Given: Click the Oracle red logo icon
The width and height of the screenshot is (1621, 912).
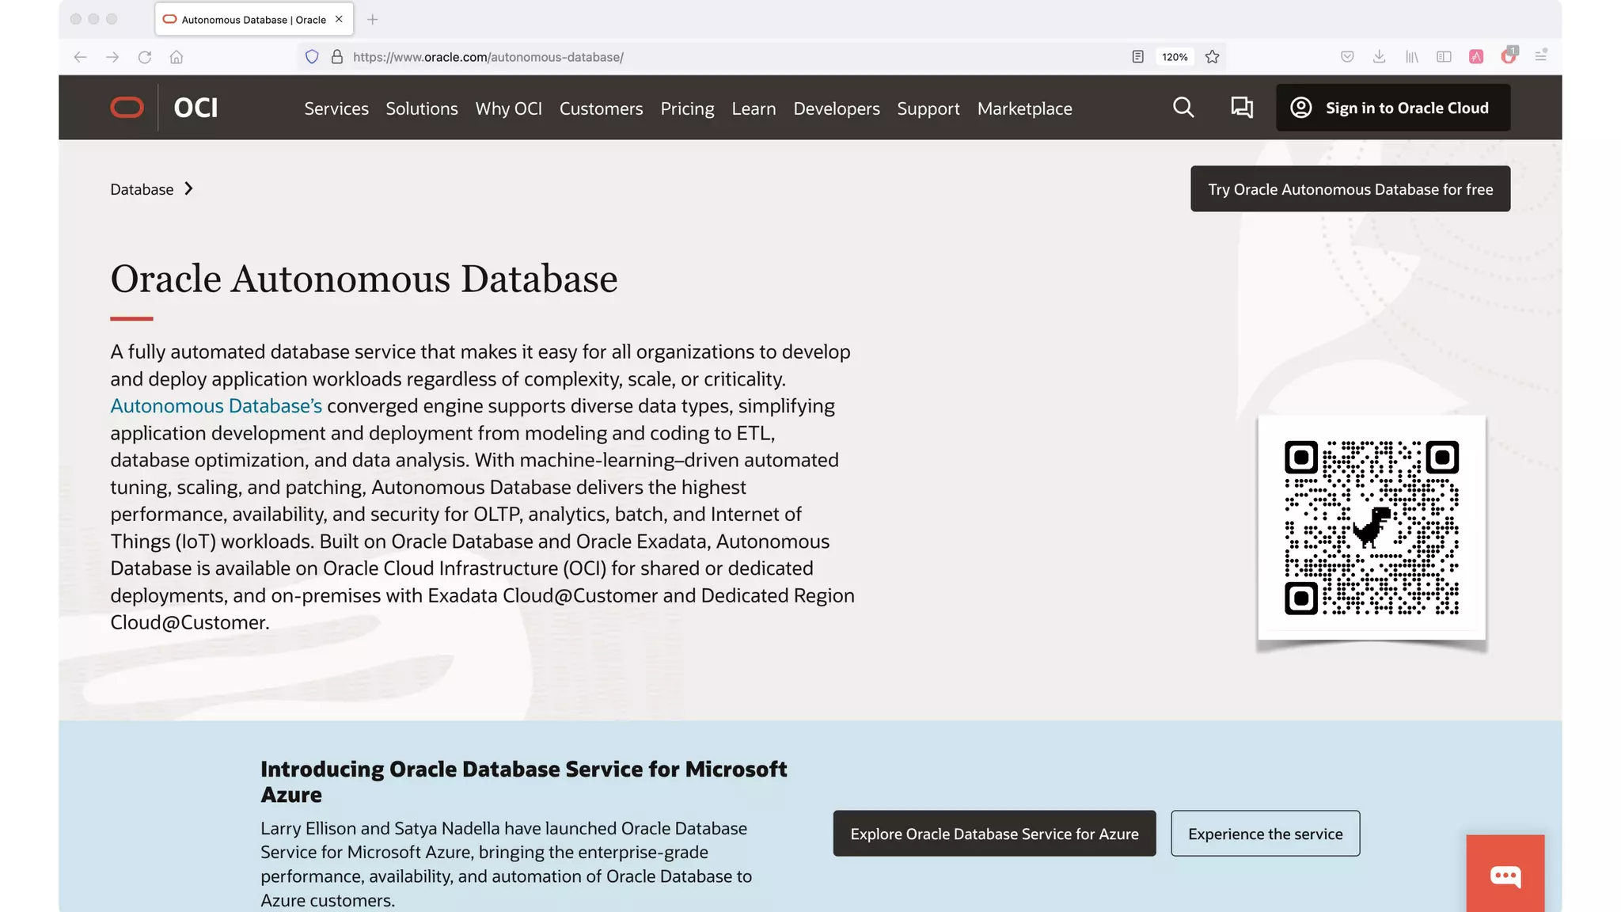Looking at the screenshot, I should (127, 108).
